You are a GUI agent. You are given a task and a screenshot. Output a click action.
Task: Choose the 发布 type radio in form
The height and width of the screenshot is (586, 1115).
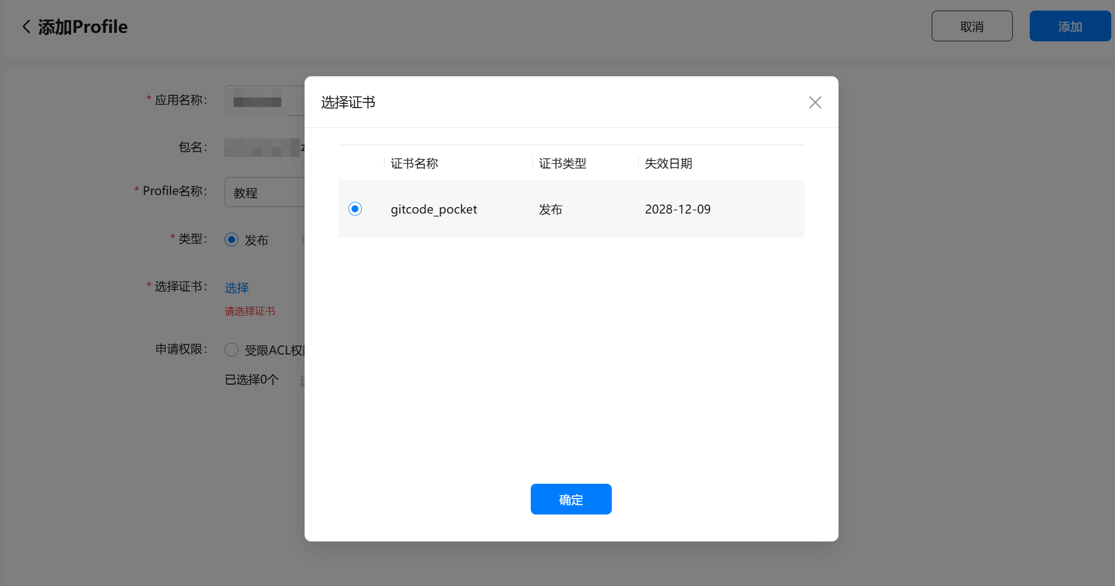[231, 239]
